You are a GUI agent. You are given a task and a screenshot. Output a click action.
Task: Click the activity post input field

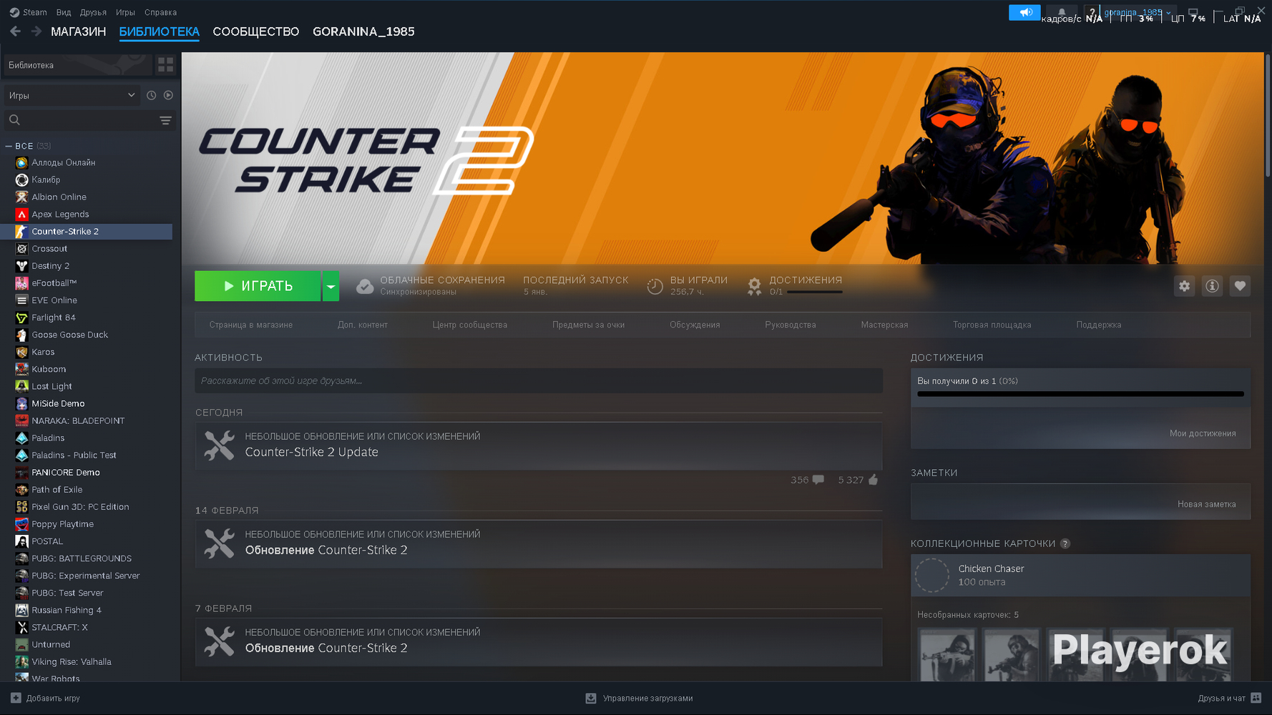pyautogui.click(x=538, y=380)
